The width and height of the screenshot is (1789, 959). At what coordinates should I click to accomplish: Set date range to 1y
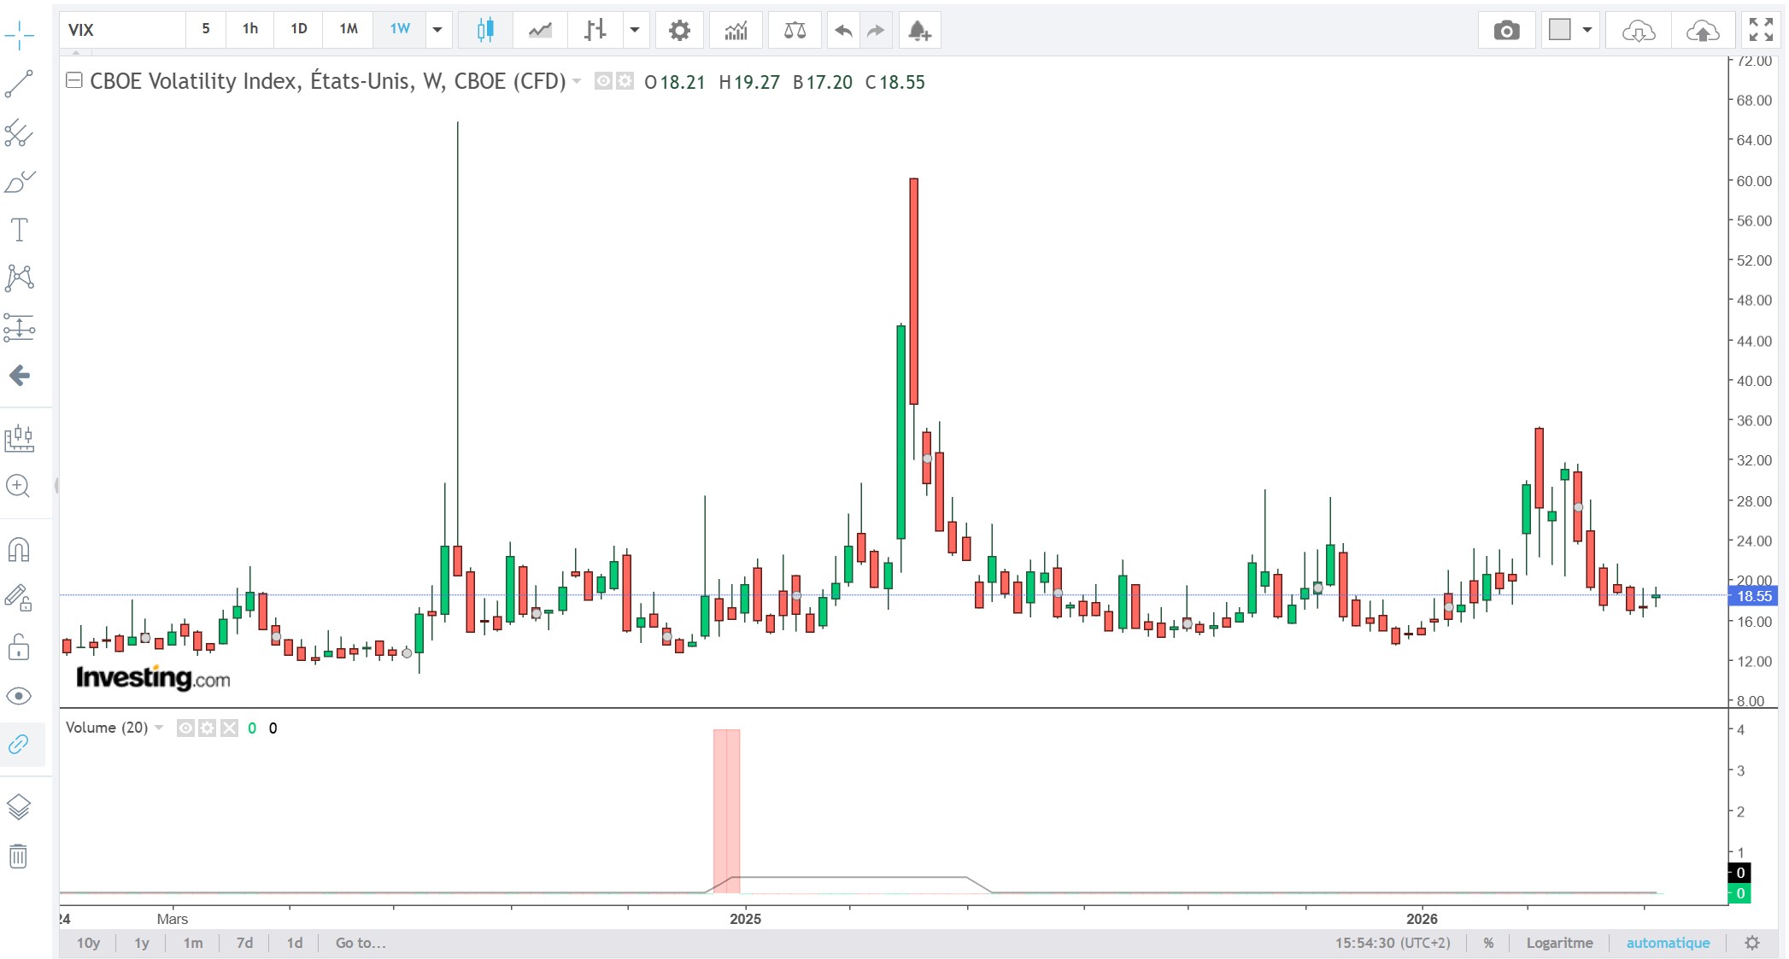pyautogui.click(x=142, y=943)
